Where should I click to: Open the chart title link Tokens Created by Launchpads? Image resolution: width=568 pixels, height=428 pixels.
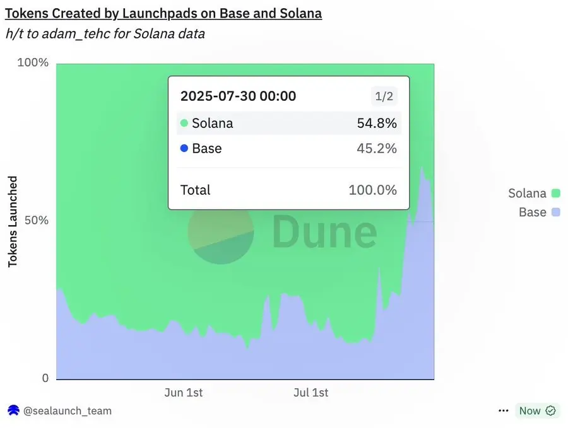tap(163, 13)
